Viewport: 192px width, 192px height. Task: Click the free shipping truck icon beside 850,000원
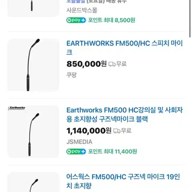(x=112, y=64)
